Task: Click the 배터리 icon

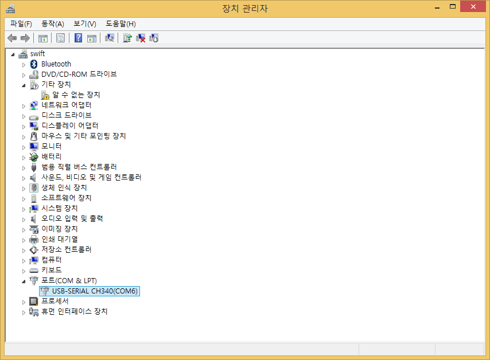Action: [x=34, y=156]
